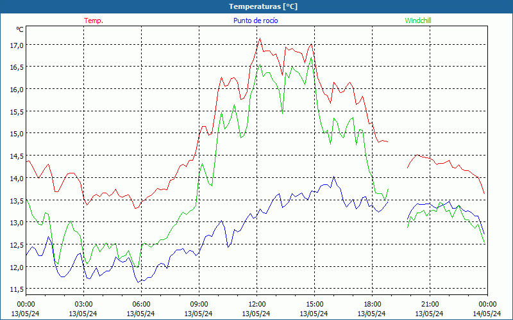Select the red 'Temp.' legend label
The width and height of the screenshot is (513, 320).
(x=94, y=20)
